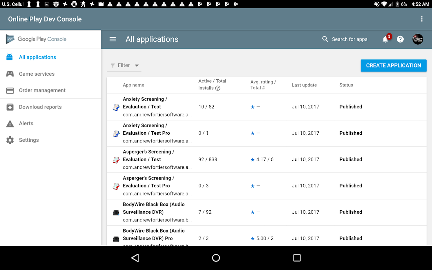Open the three-dot overflow menu
The height and width of the screenshot is (270, 432).
click(422, 19)
